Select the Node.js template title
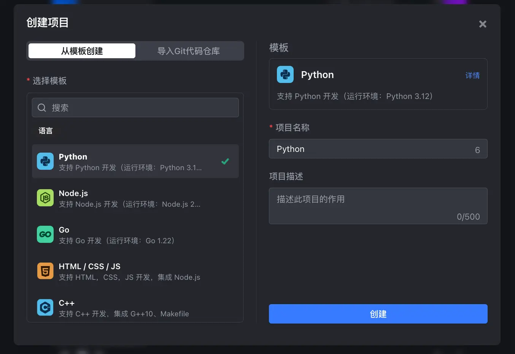Viewport: 515px width, 354px height. point(73,193)
